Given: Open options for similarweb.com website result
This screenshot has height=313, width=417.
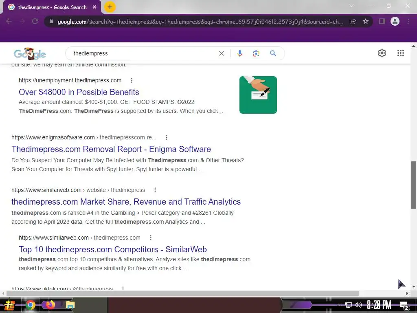Looking at the screenshot, I should click(155, 190).
